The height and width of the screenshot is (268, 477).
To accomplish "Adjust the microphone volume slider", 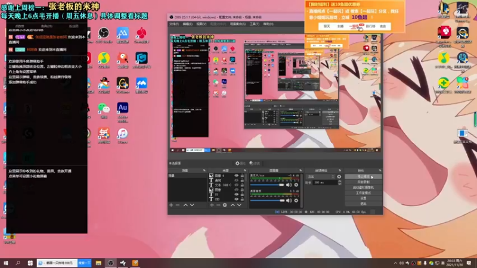I will (267, 185).
